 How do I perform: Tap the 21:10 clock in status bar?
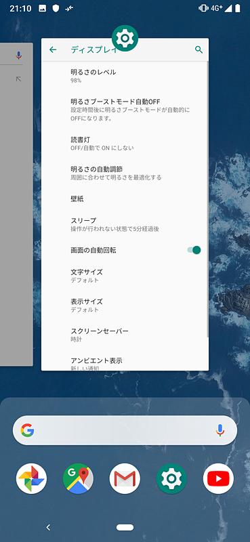(21, 8)
